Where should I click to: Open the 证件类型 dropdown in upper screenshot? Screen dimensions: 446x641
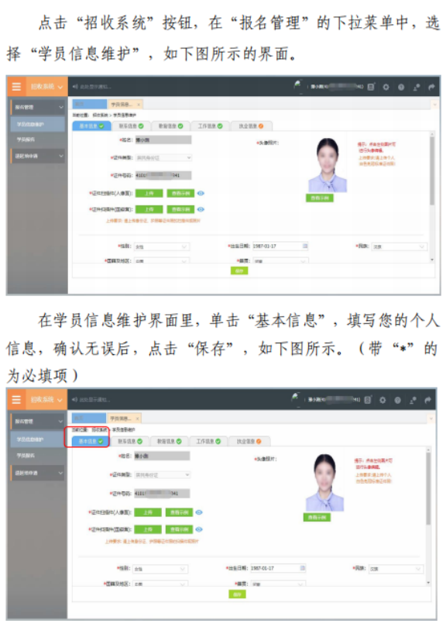click(163, 157)
